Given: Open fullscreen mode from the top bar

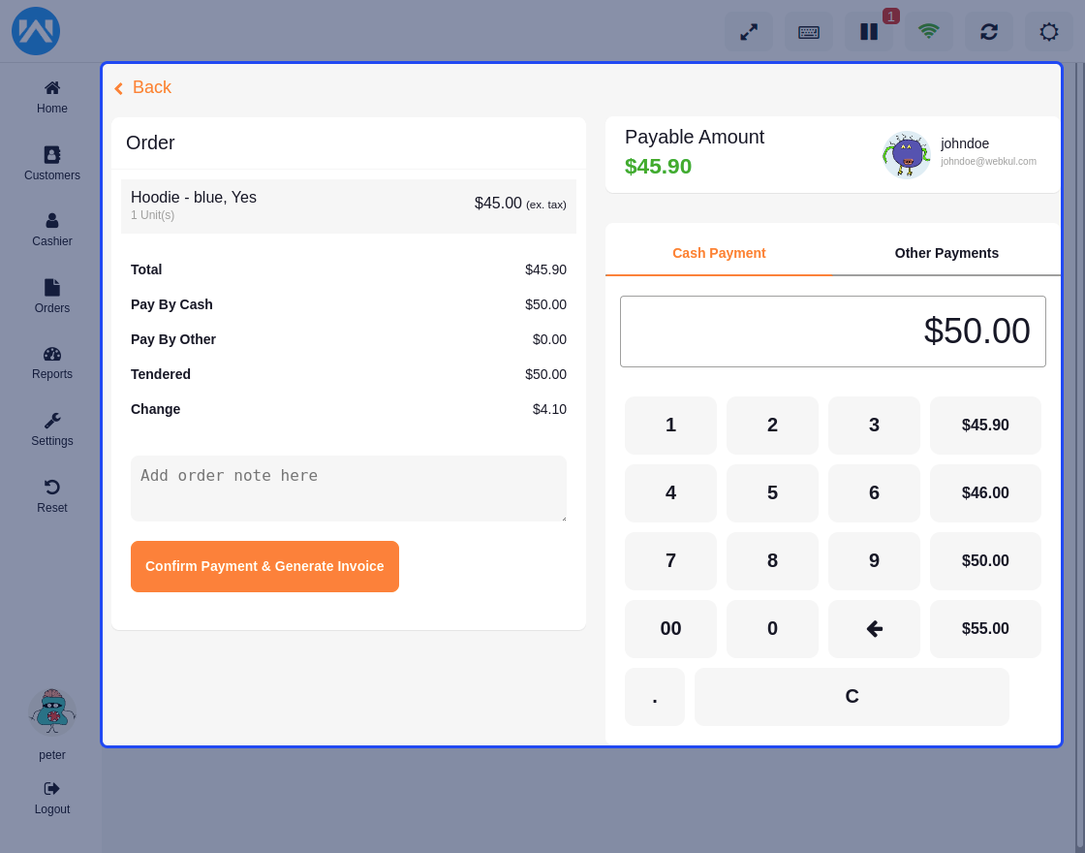Looking at the screenshot, I should (748, 31).
